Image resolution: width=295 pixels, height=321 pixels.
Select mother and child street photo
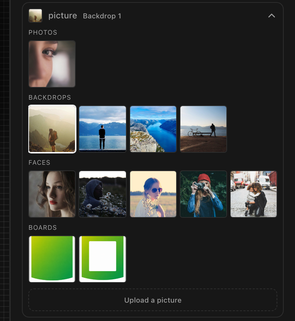point(254,194)
